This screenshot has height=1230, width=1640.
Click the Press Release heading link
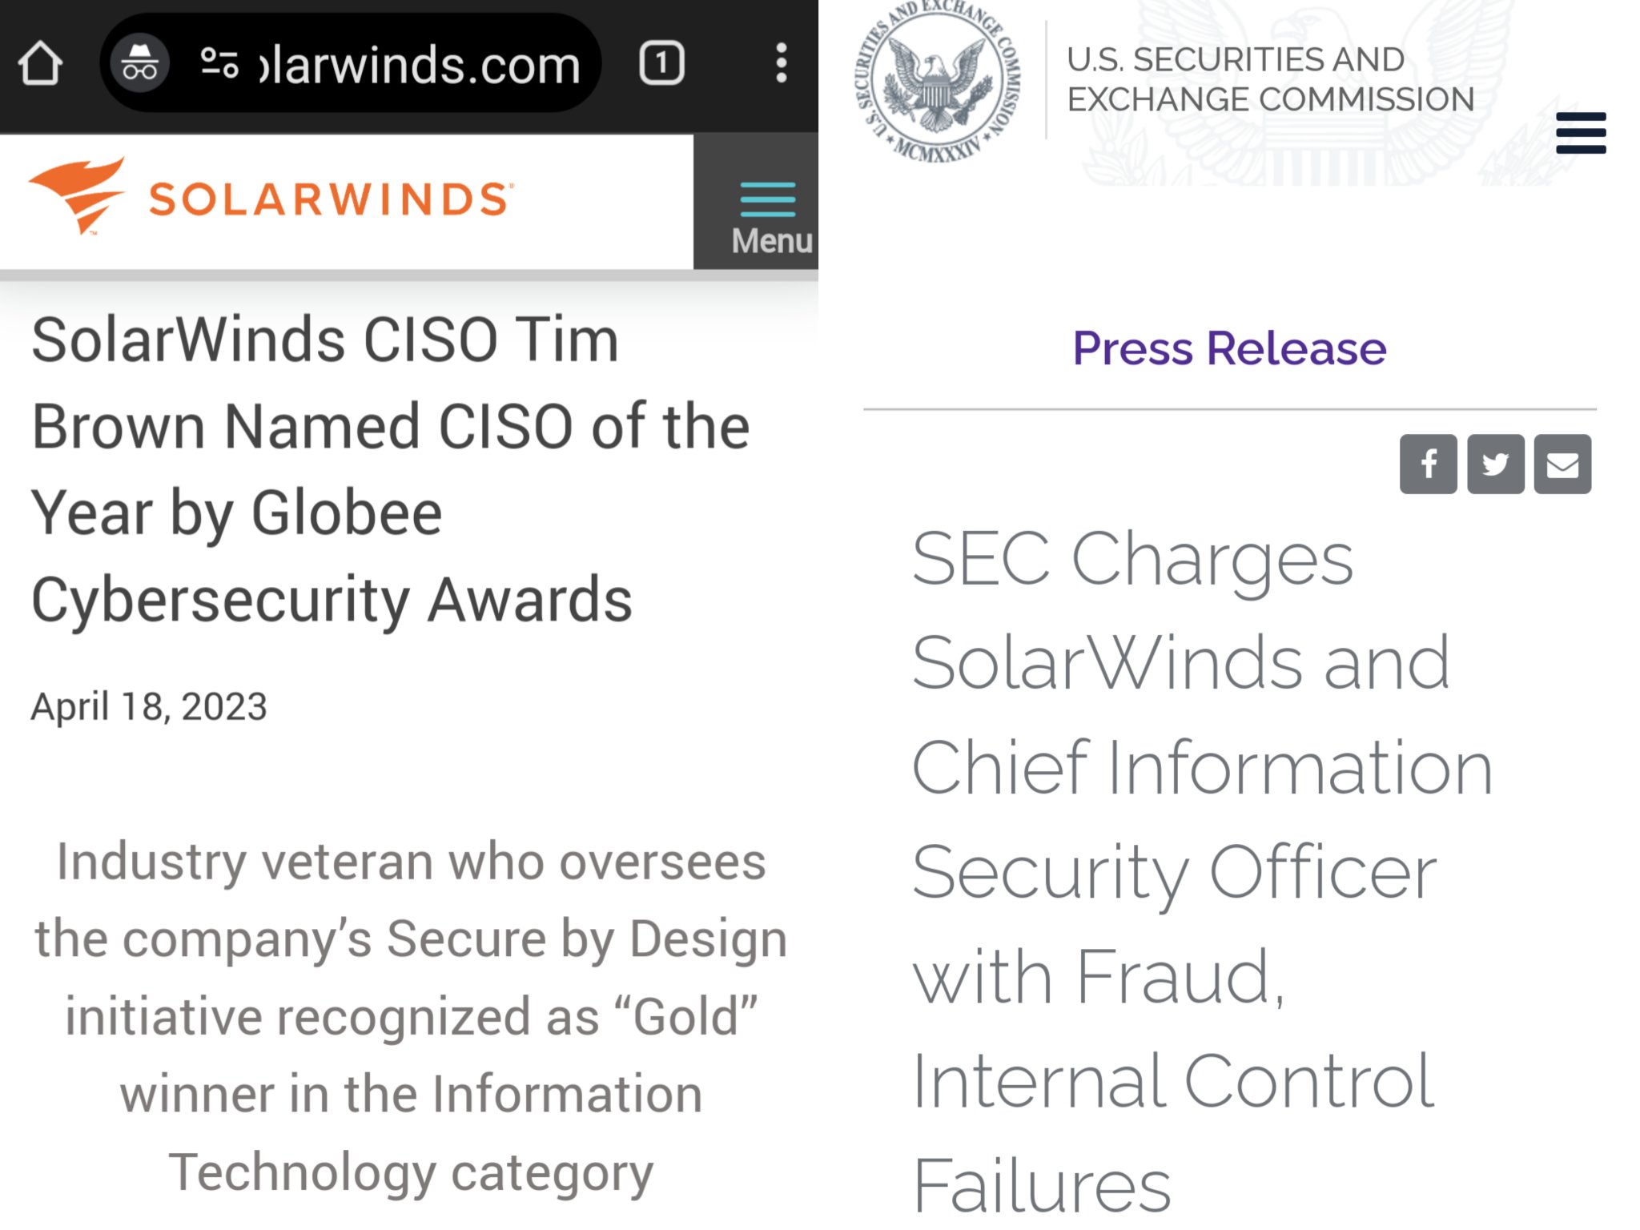click(1229, 348)
